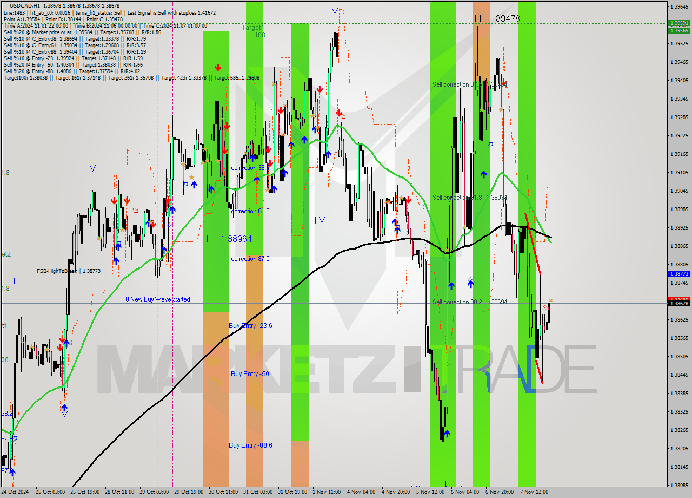Click the blue 1.38773 price tag
The width and height of the screenshot is (692, 498).
point(679,274)
